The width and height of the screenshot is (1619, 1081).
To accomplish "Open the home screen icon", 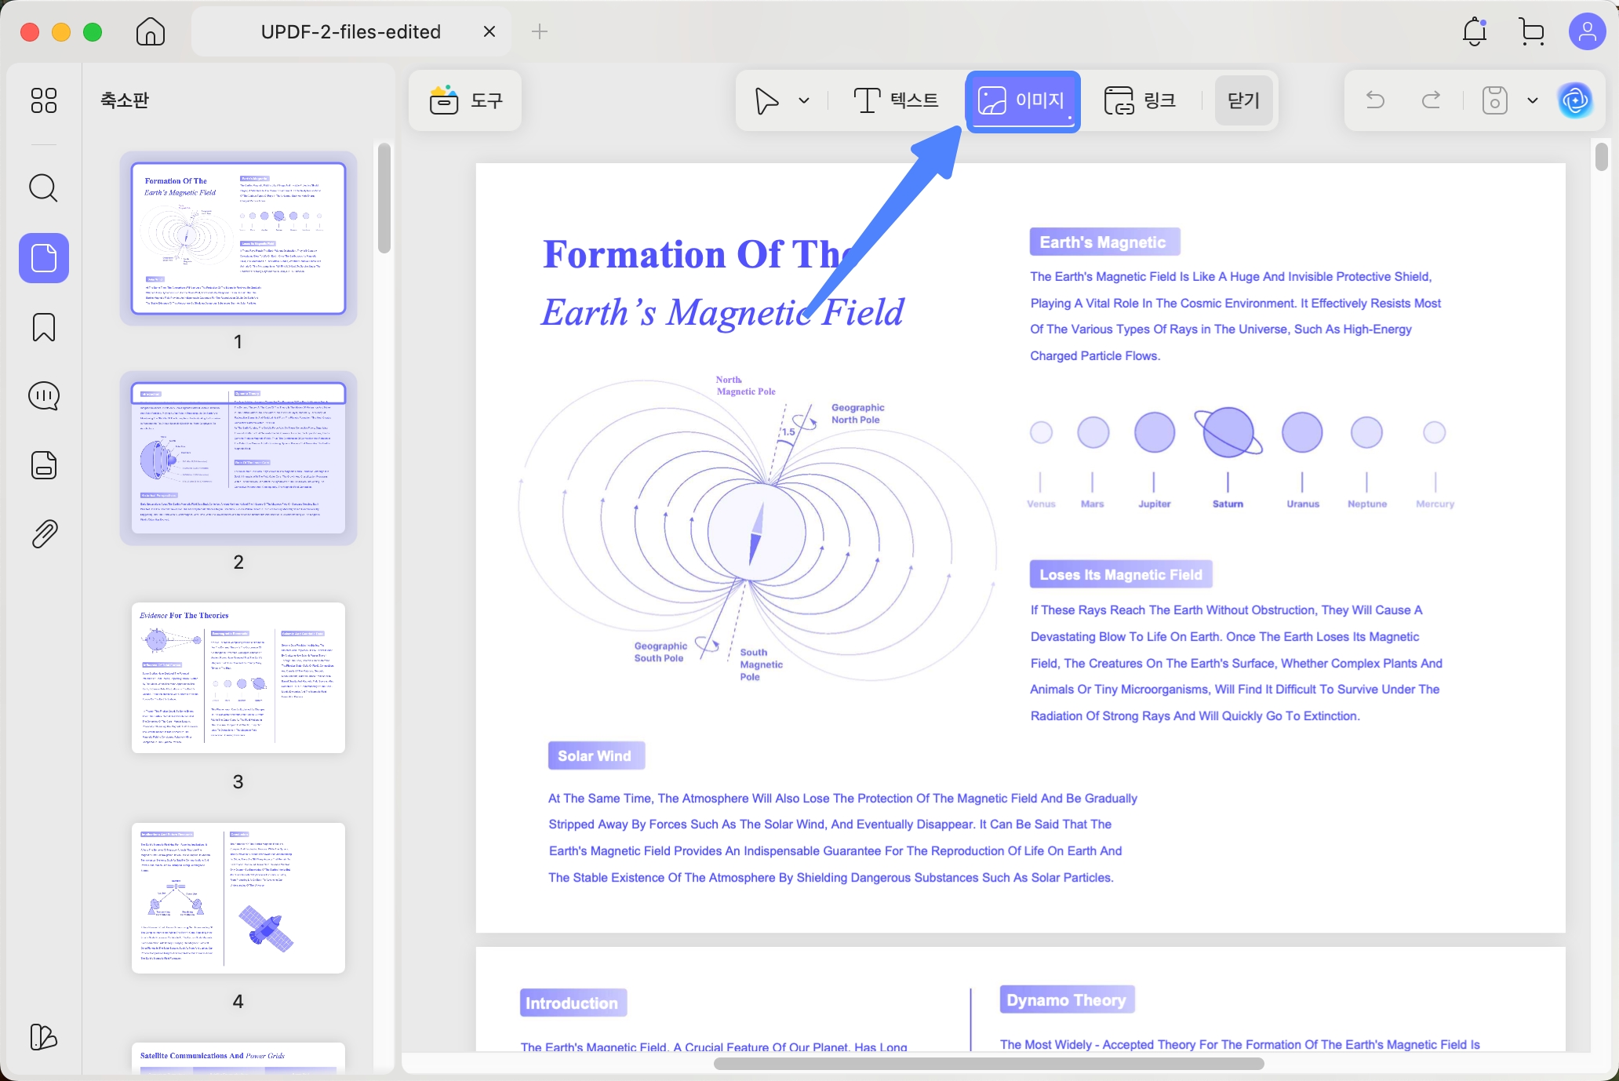I will click(150, 32).
